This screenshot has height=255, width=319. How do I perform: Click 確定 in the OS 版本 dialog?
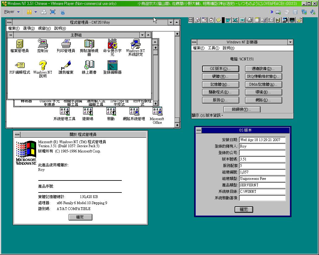click(x=244, y=209)
